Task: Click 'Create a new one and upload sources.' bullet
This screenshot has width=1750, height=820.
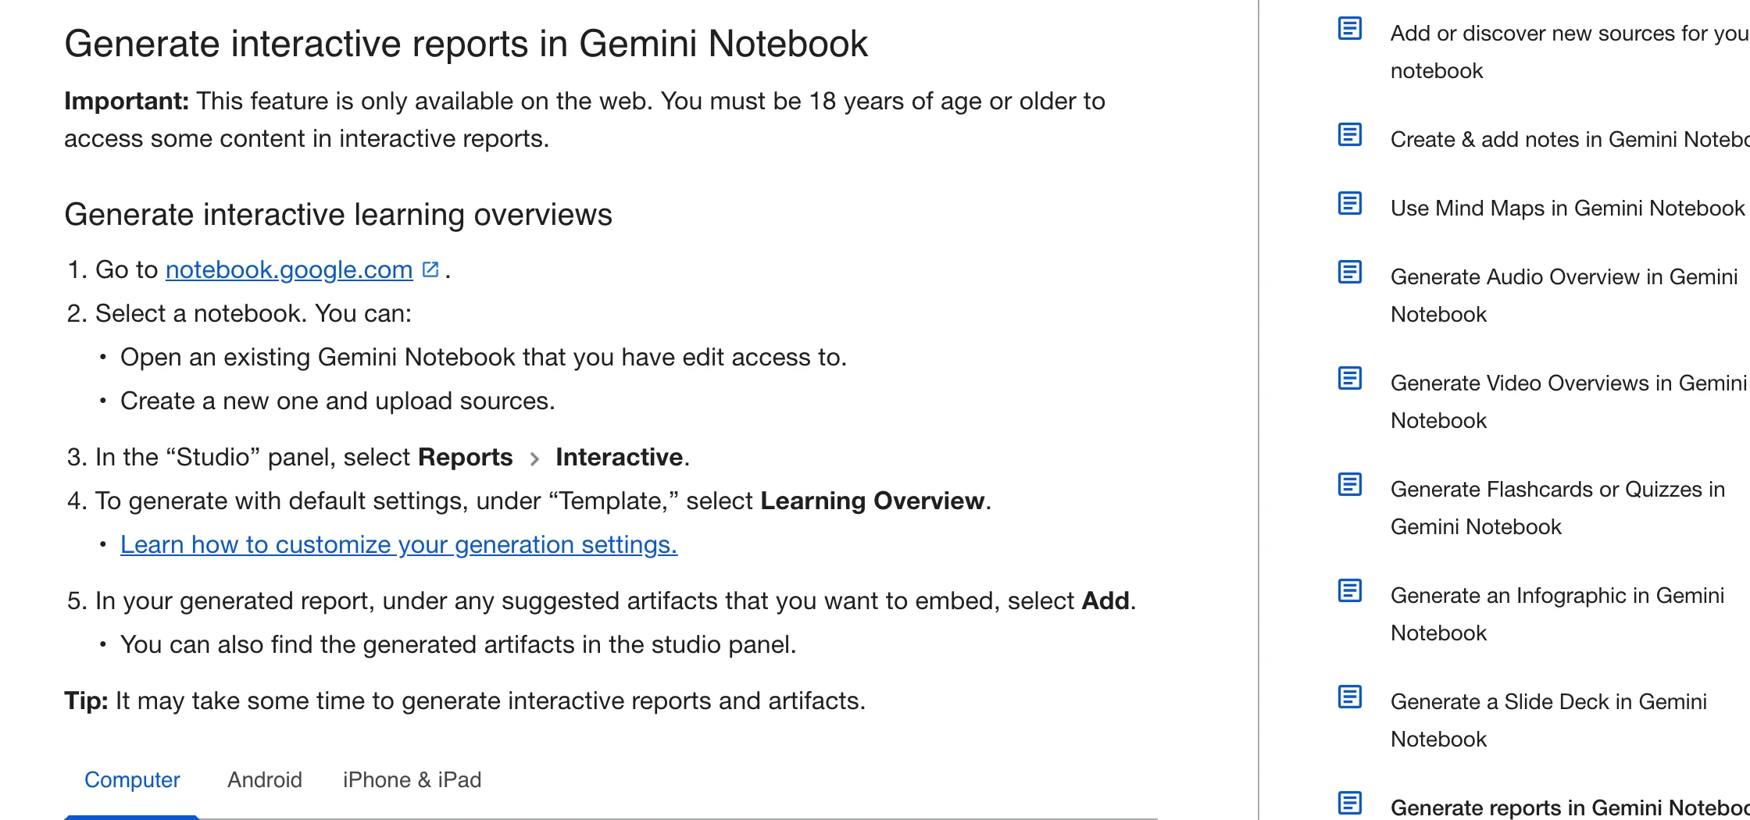Action: pyautogui.click(x=337, y=401)
